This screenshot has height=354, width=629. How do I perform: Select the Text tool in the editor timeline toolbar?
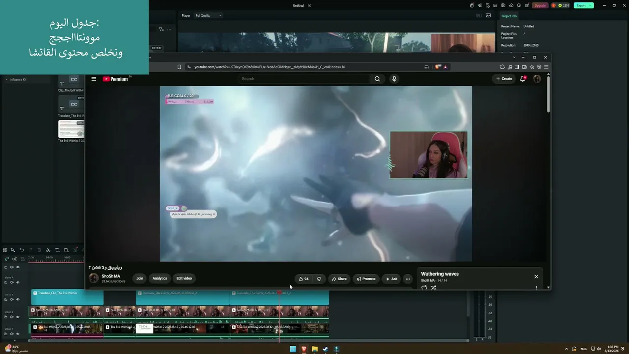coord(57,250)
